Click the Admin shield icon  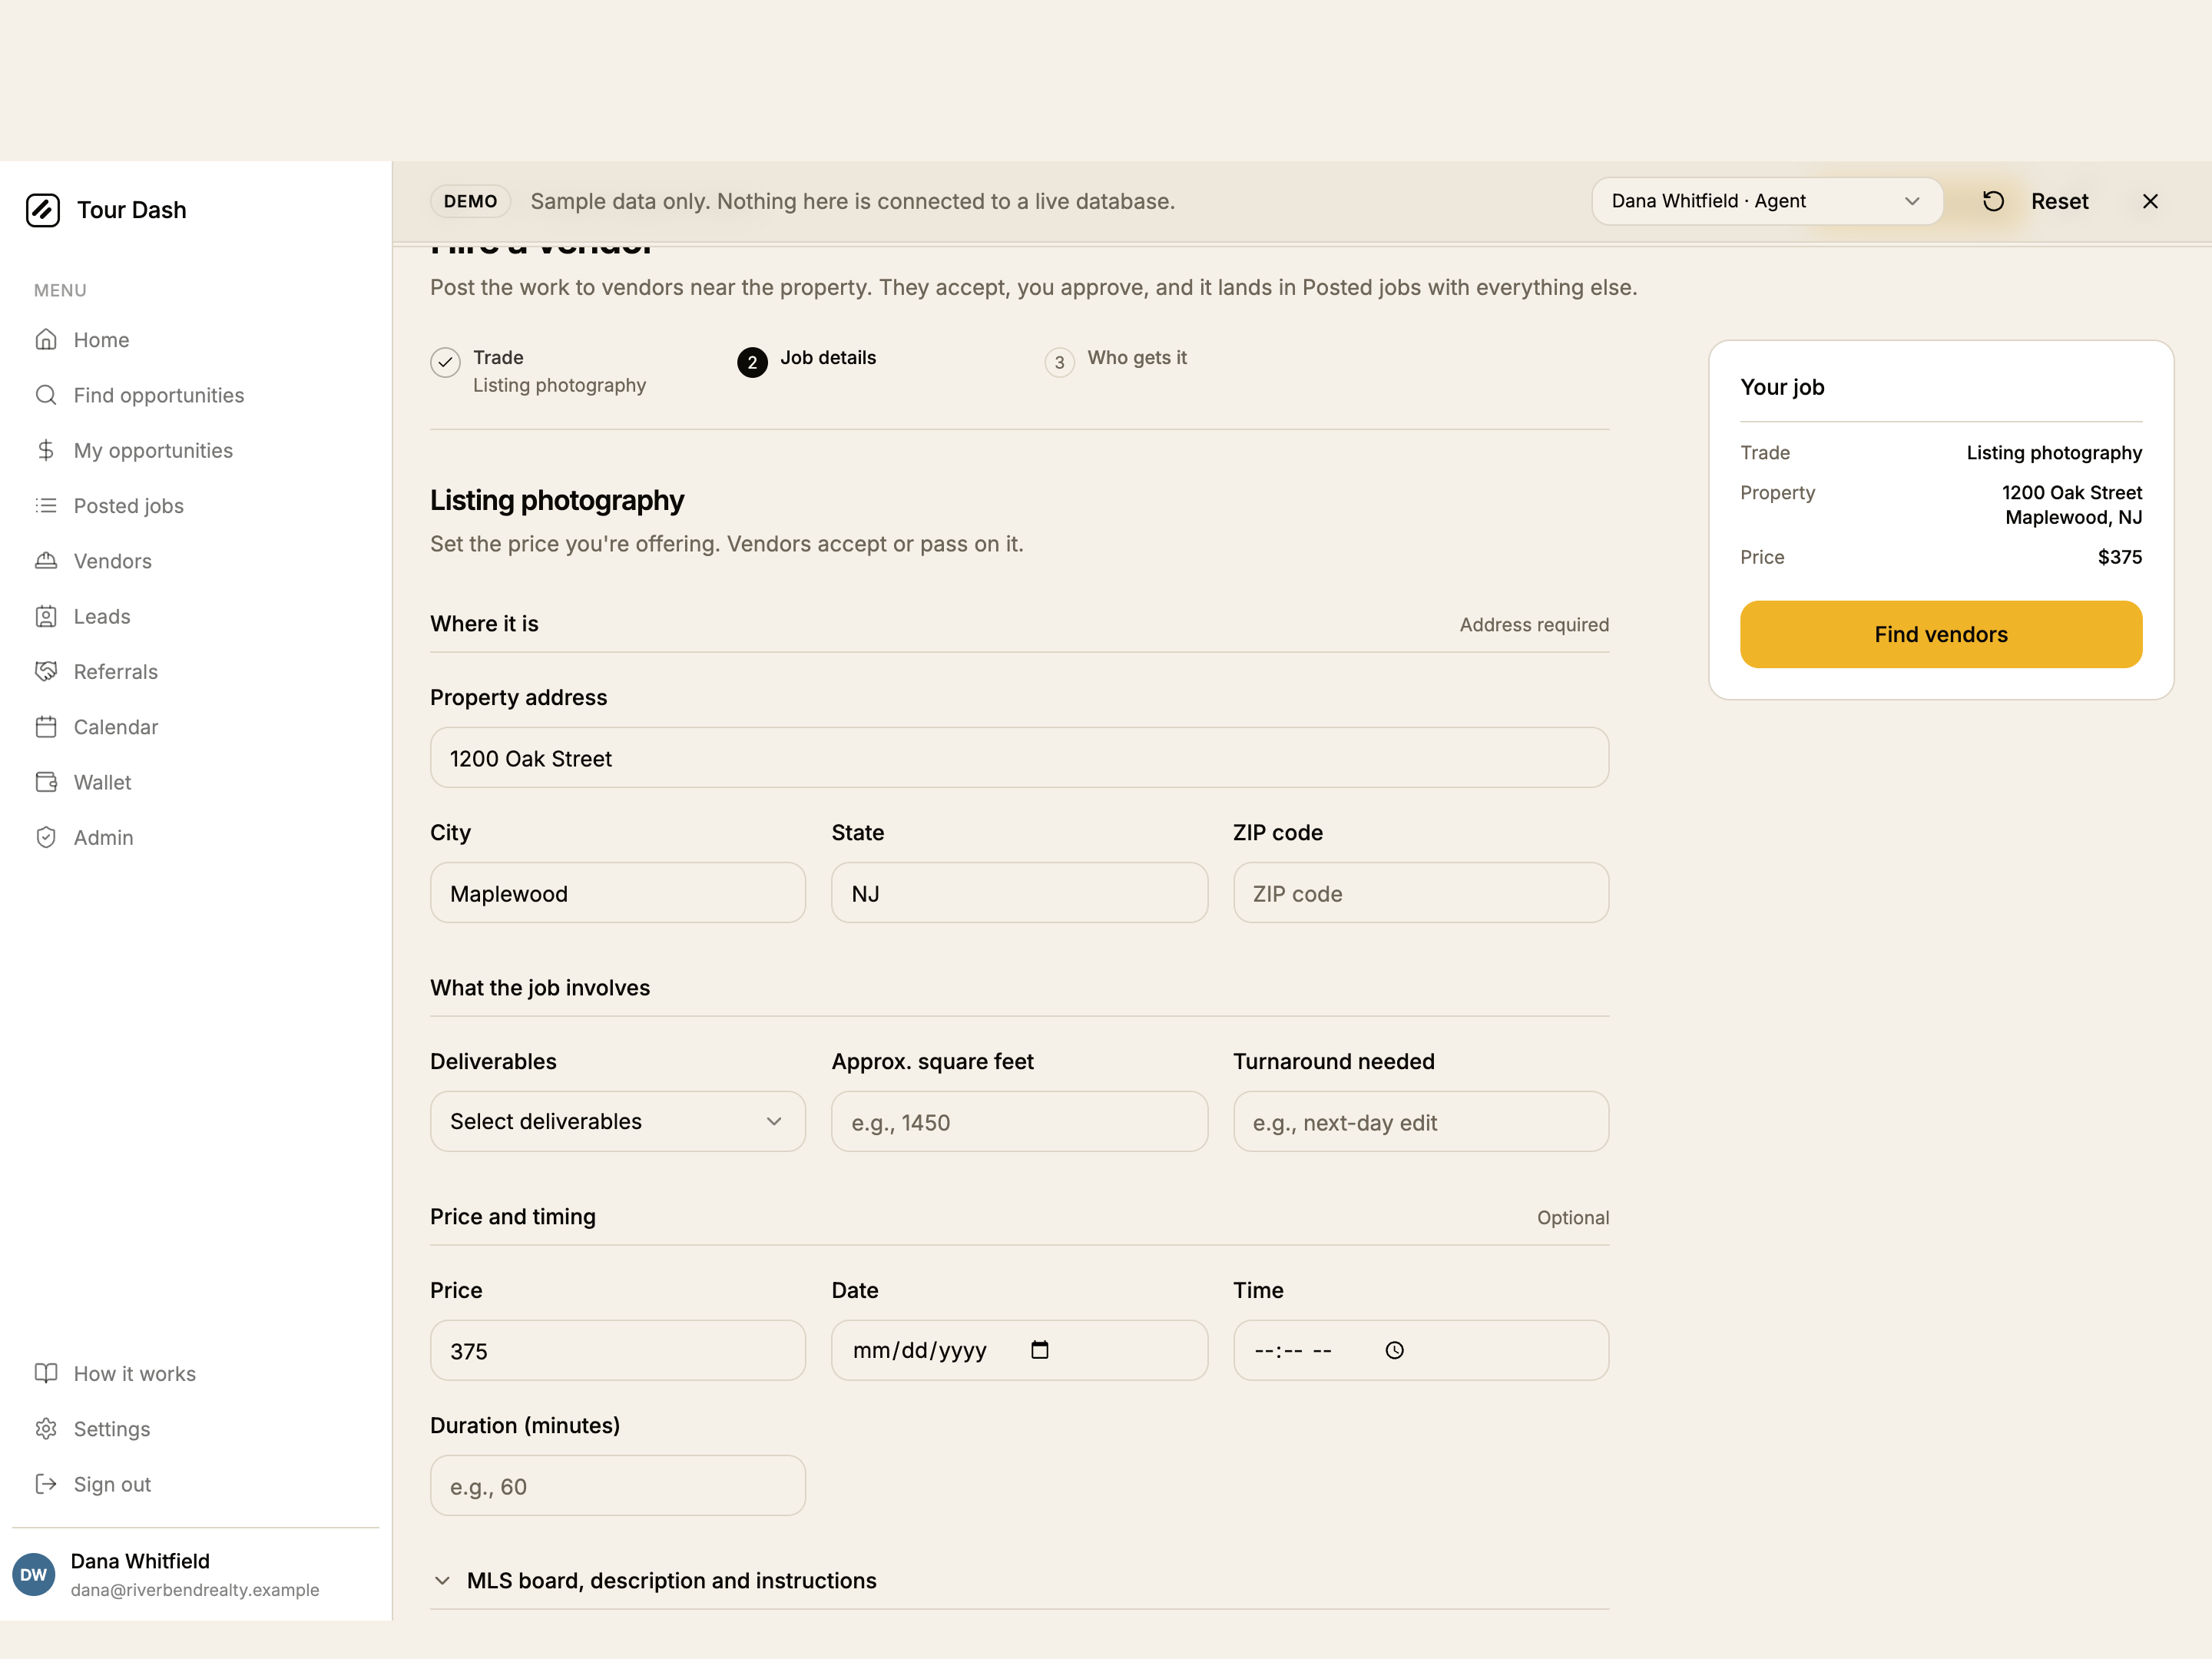click(x=46, y=838)
